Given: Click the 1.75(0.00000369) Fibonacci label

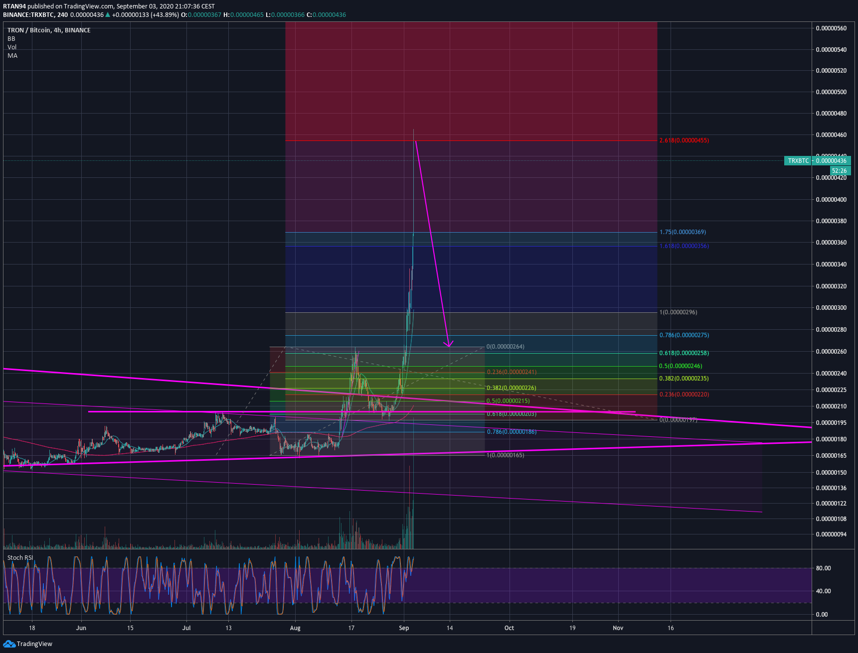Looking at the screenshot, I should (x=683, y=232).
